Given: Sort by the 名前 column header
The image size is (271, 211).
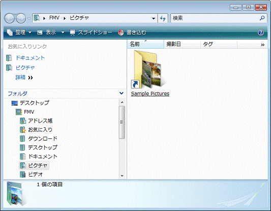Looking at the screenshot, I should [146, 44].
